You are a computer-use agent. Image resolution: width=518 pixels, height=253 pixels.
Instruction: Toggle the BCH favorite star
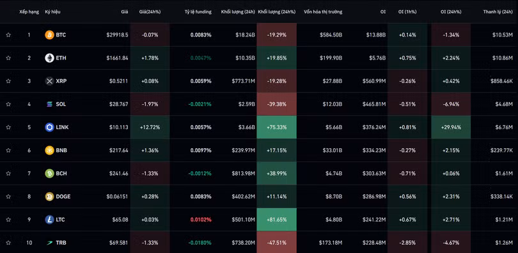(x=8, y=174)
